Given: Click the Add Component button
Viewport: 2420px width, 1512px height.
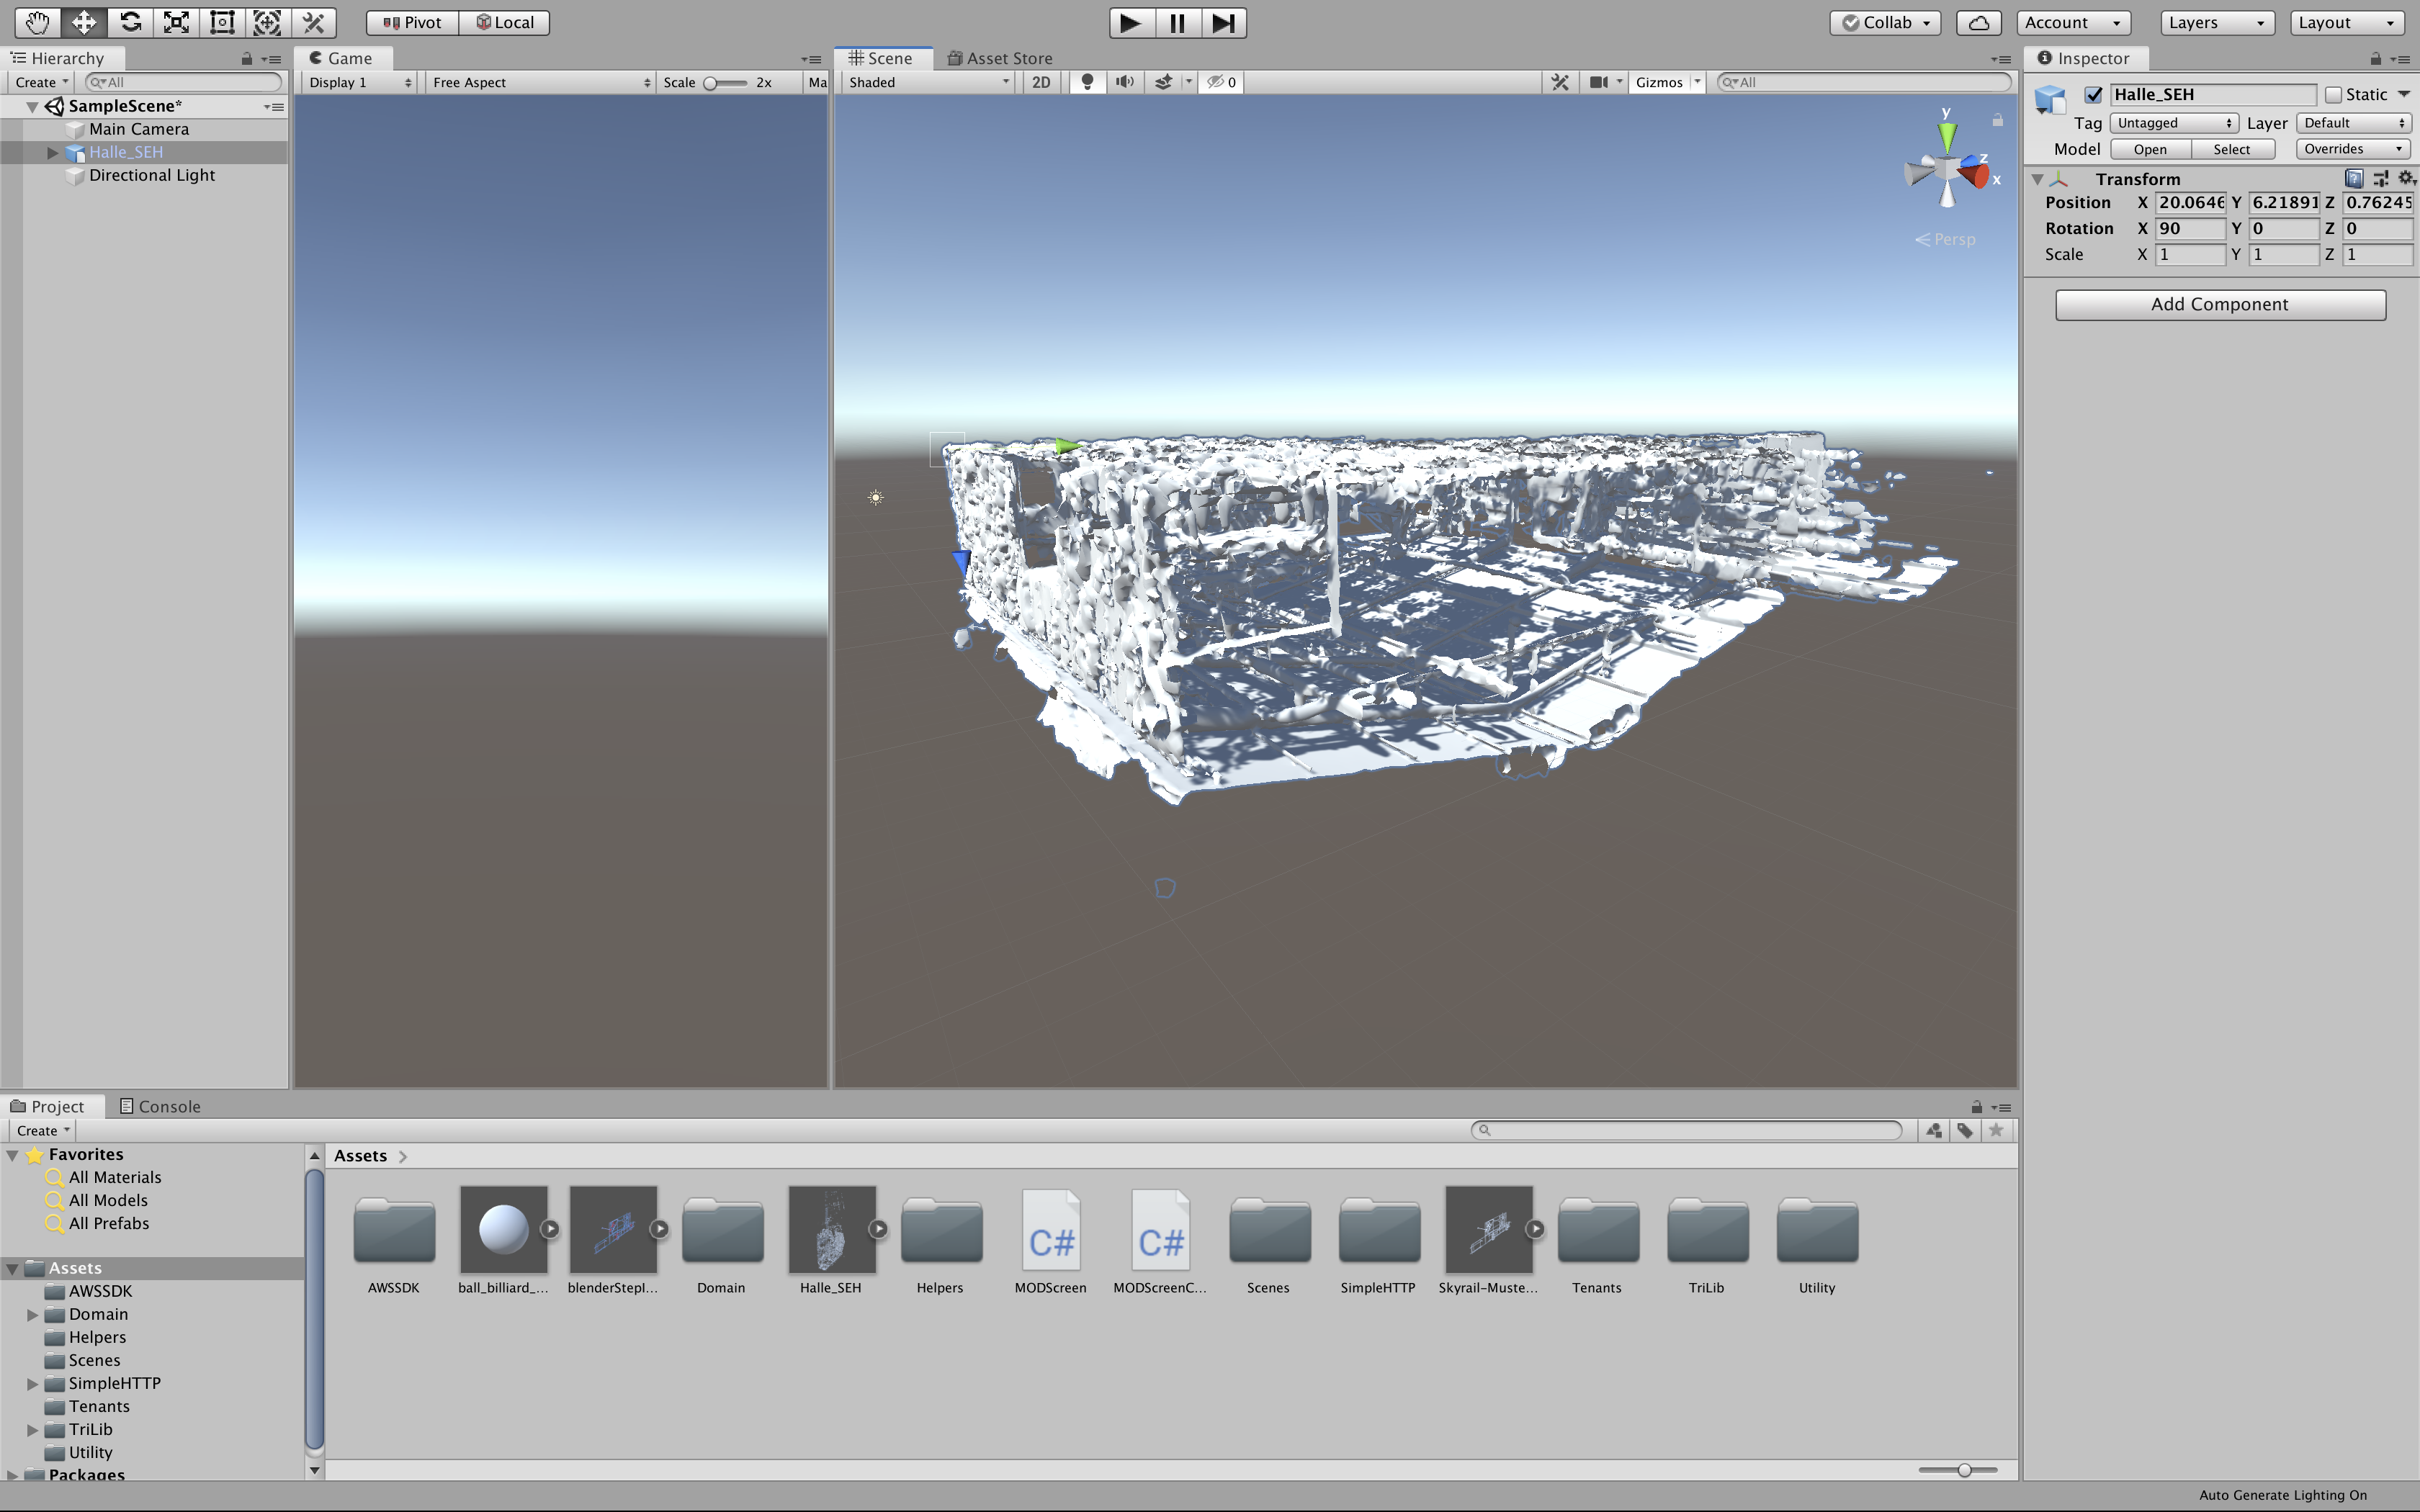Looking at the screenshot, I should (x=2219, y=304).
